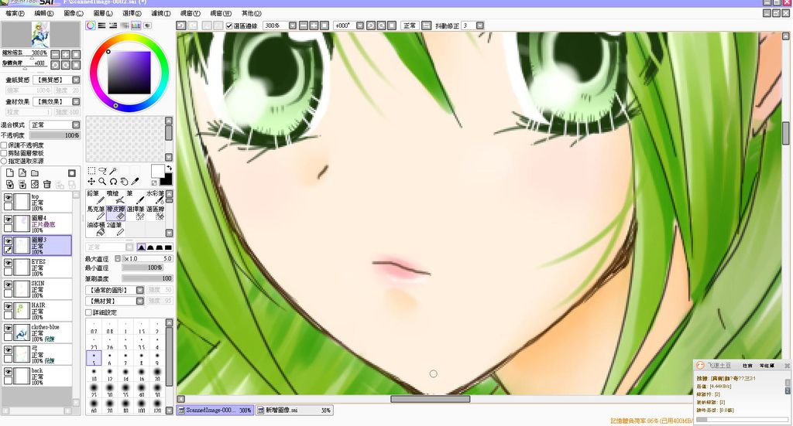
Task: Create a new layer folder
Action: point(35,172)
